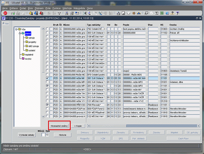Collapse the Vše tree root node

[16, 29]
